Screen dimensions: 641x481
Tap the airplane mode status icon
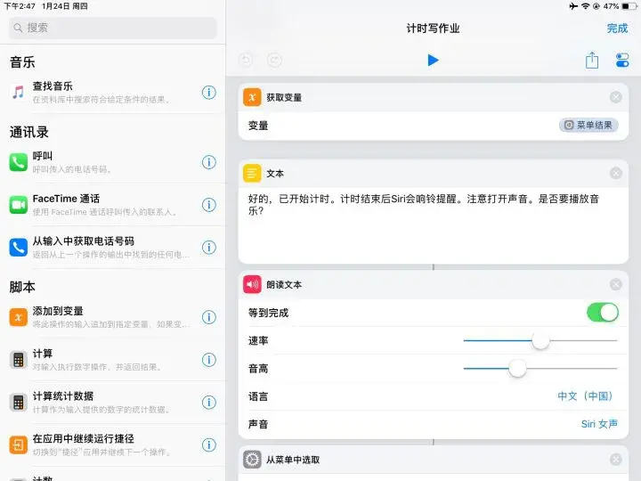[x=573, y=6]
